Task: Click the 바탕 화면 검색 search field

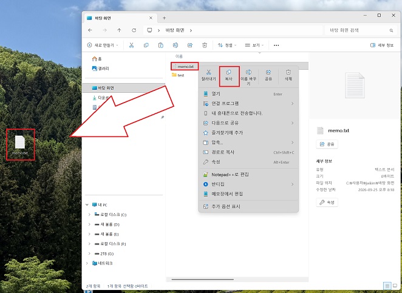Action: pos(360,30)
